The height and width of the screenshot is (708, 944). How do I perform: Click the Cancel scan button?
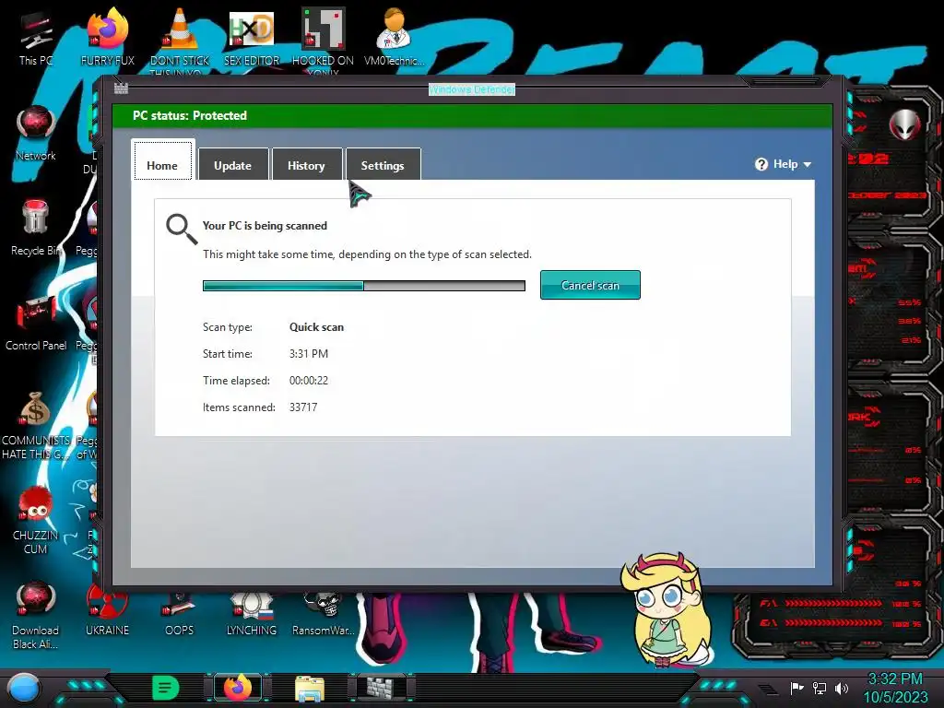pos(590,285)
